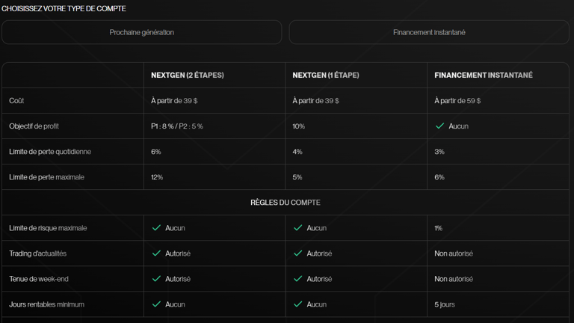Click the RÈGLES DU COMPTE section heading
Image resolution: width=574 pixels, height=323 pixels.
click(286, 202)
